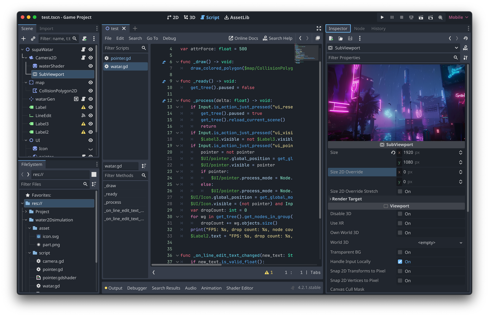489x317 pixels.
Task: Open the Debug menu in the script editor
Action: pos(169,38)
